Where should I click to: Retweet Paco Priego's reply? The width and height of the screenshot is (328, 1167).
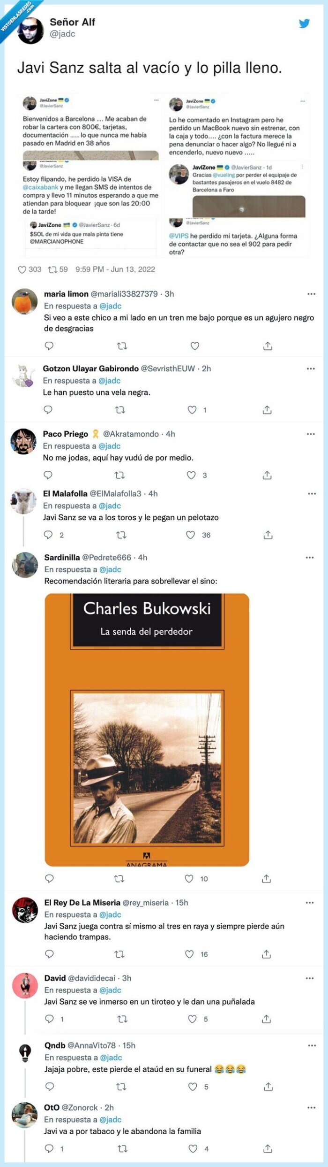click(x=119, y=475)
